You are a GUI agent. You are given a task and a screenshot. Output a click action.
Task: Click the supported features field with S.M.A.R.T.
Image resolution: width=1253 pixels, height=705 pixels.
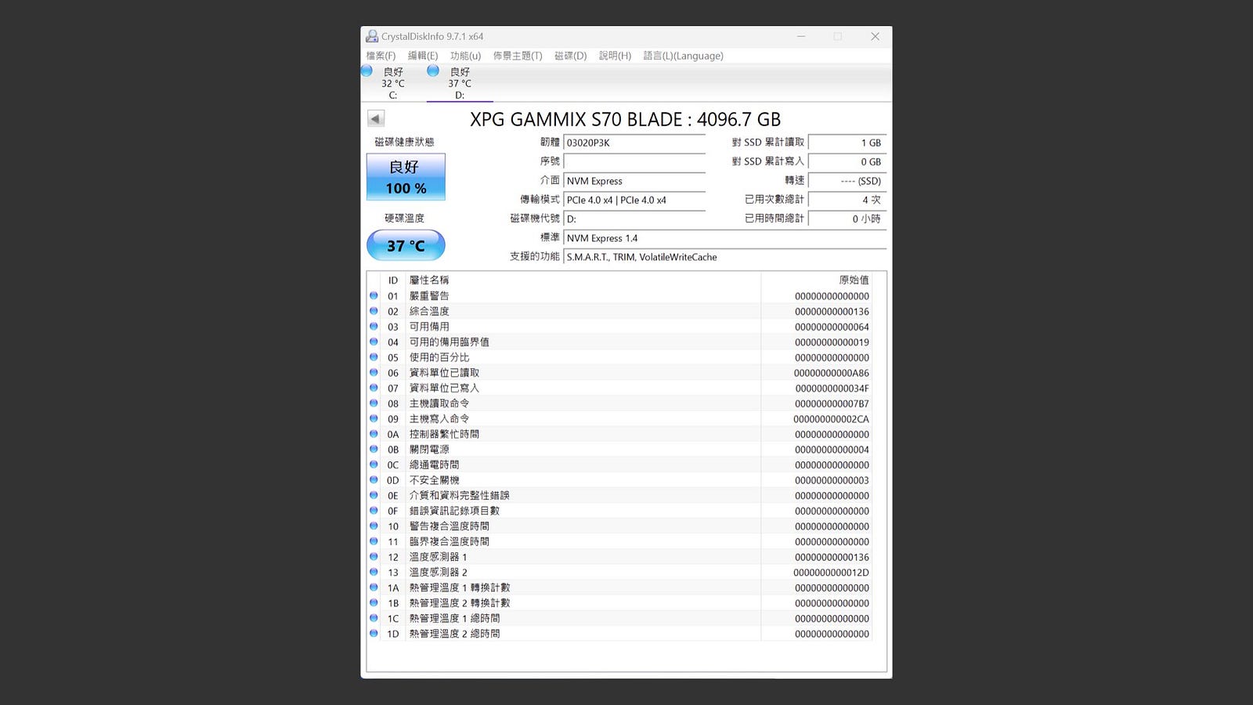click(725, 257)
